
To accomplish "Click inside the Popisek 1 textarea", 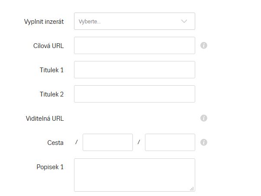I will 135,175.
